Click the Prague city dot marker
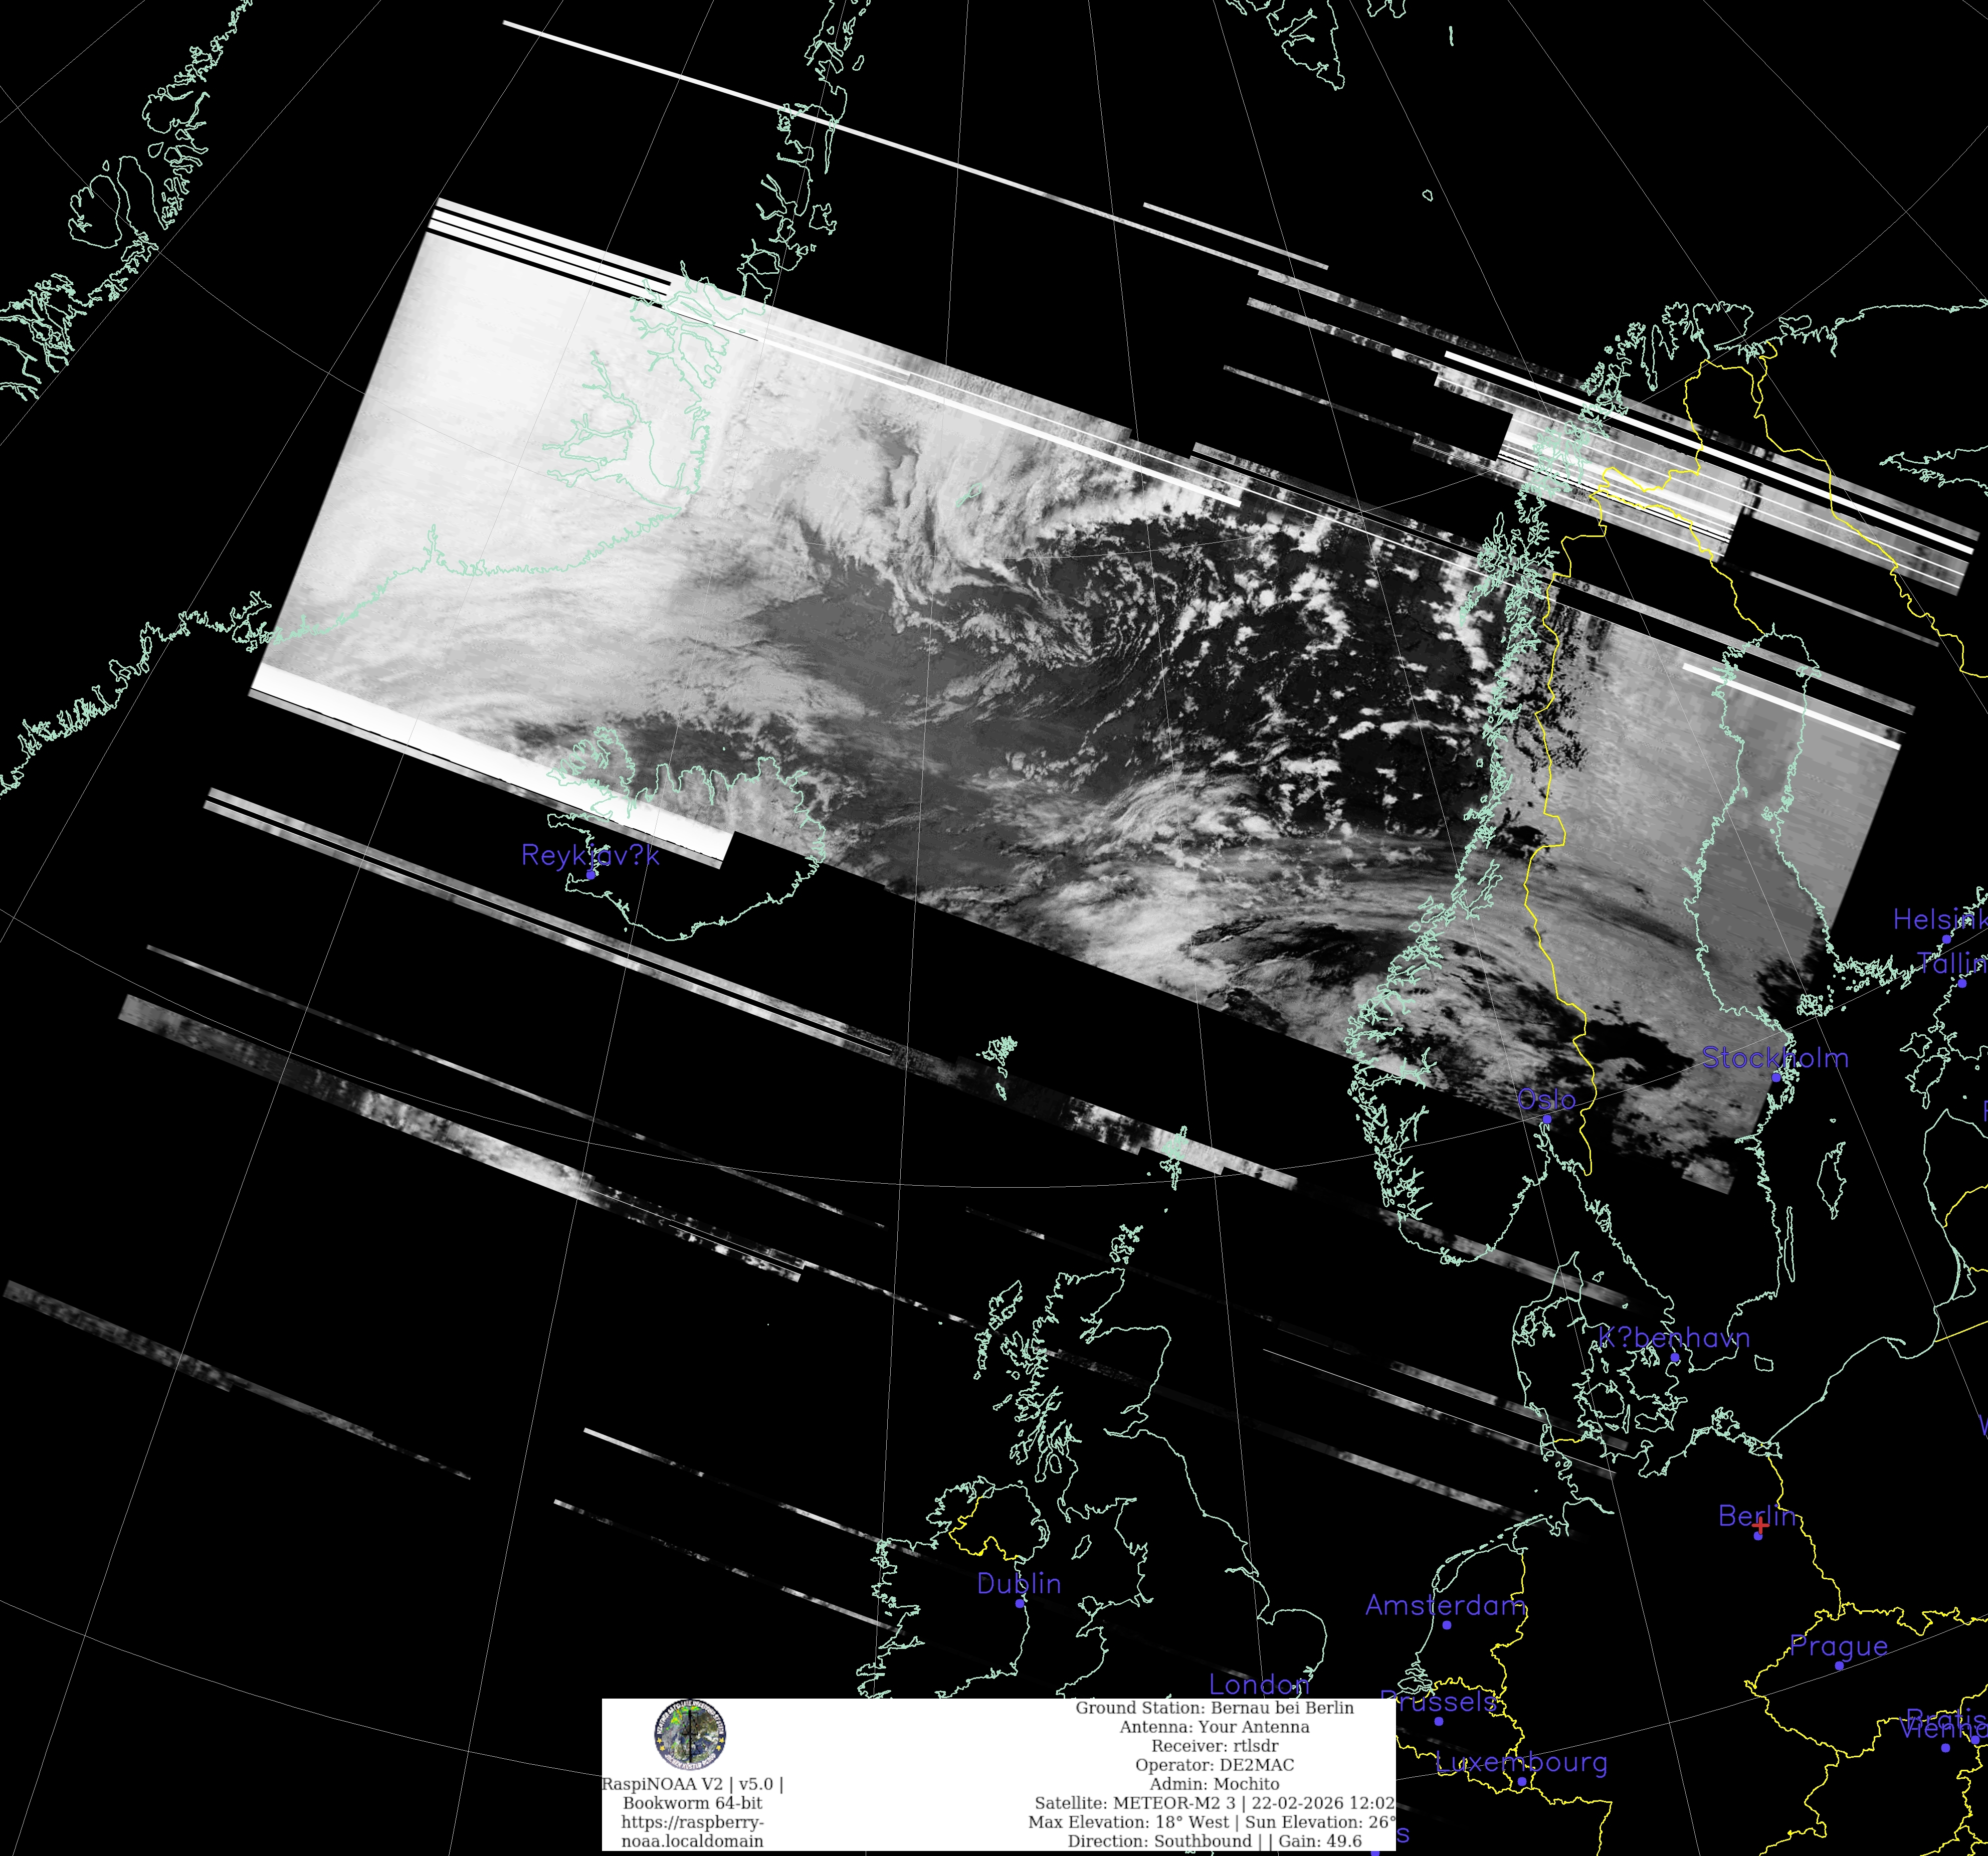Screen dimensions: 1988x1856 tap(1839, 1666)
